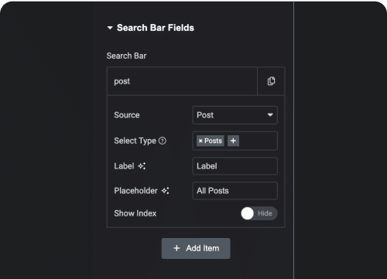387x279 pixels.
Task: Click the Label text input field
Action: click(235, 166)
